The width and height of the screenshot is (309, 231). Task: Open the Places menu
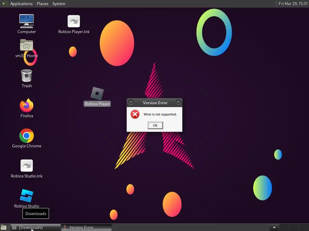pos(43,4)
